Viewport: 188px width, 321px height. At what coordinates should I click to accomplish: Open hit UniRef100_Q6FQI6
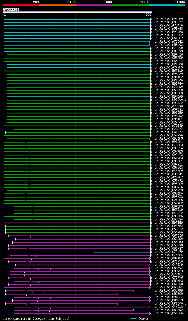pos(169,236)
